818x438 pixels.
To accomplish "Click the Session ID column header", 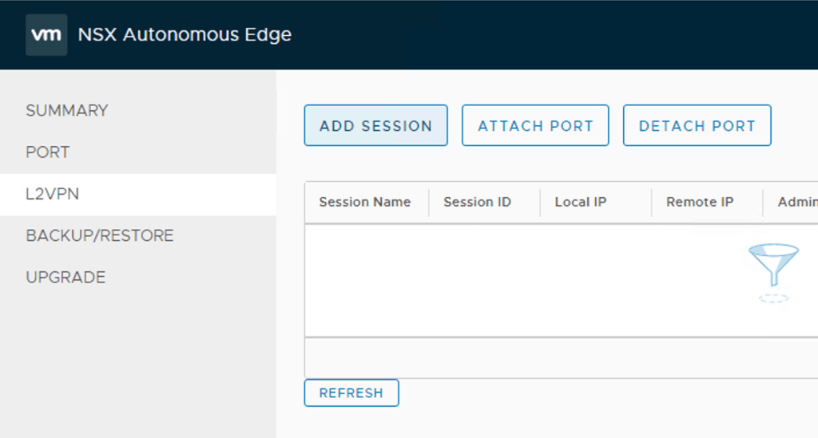I will [x=477, y=203].
